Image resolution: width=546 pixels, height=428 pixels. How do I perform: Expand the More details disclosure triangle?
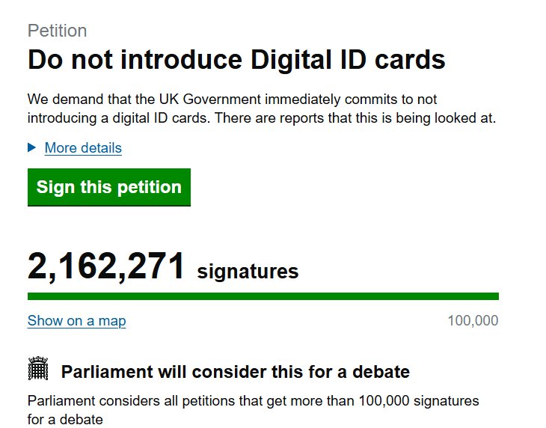31,147
